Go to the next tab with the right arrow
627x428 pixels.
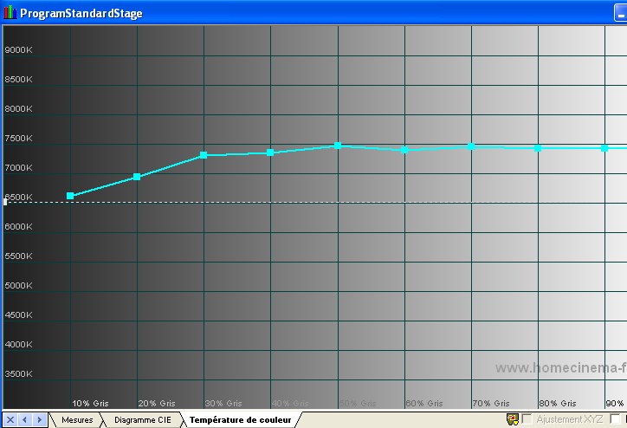39,419
